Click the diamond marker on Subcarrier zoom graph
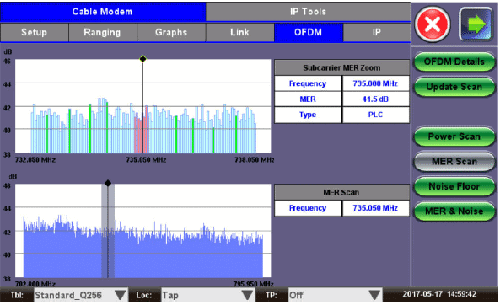 click(142, 59)
